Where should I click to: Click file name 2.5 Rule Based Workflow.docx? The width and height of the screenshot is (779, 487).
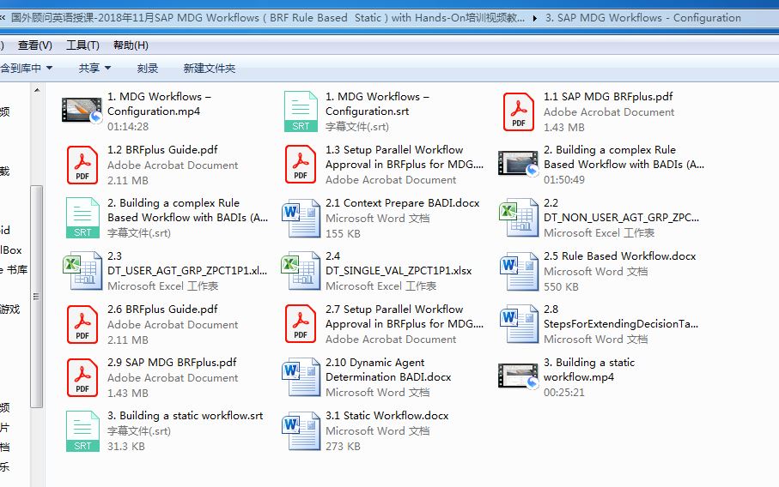pyautogui.click(x=619, y=256)
